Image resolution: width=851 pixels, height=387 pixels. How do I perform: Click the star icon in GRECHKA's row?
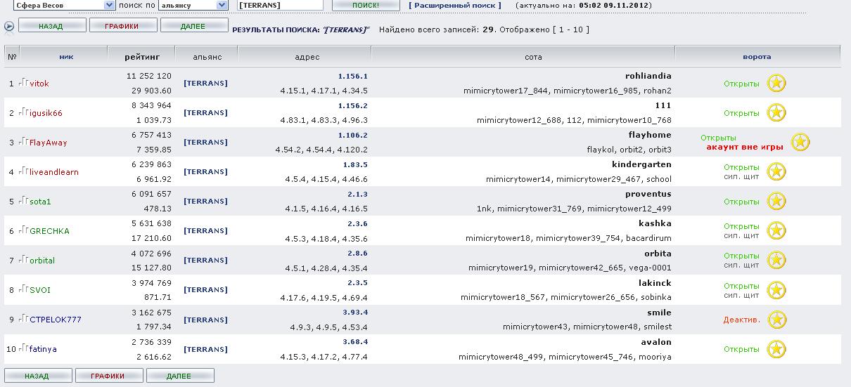click(x=776, y=231)
